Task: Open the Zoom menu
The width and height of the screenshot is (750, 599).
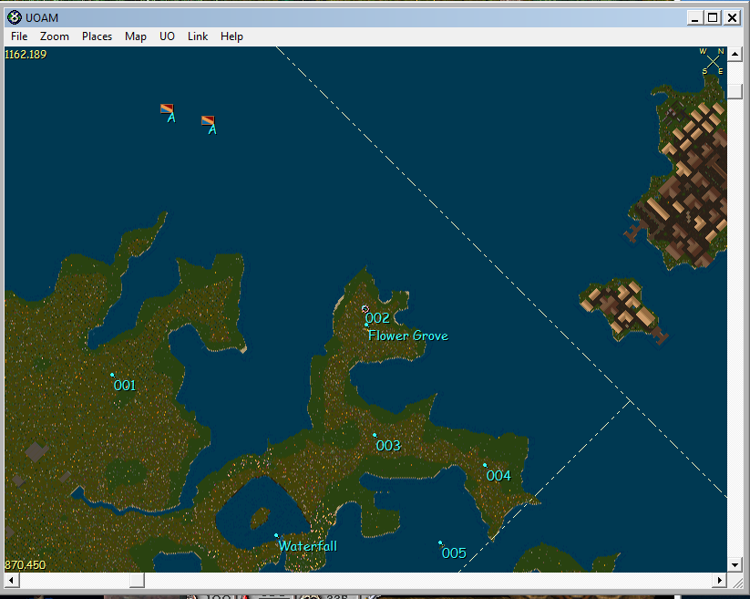Action: (55, 36)
